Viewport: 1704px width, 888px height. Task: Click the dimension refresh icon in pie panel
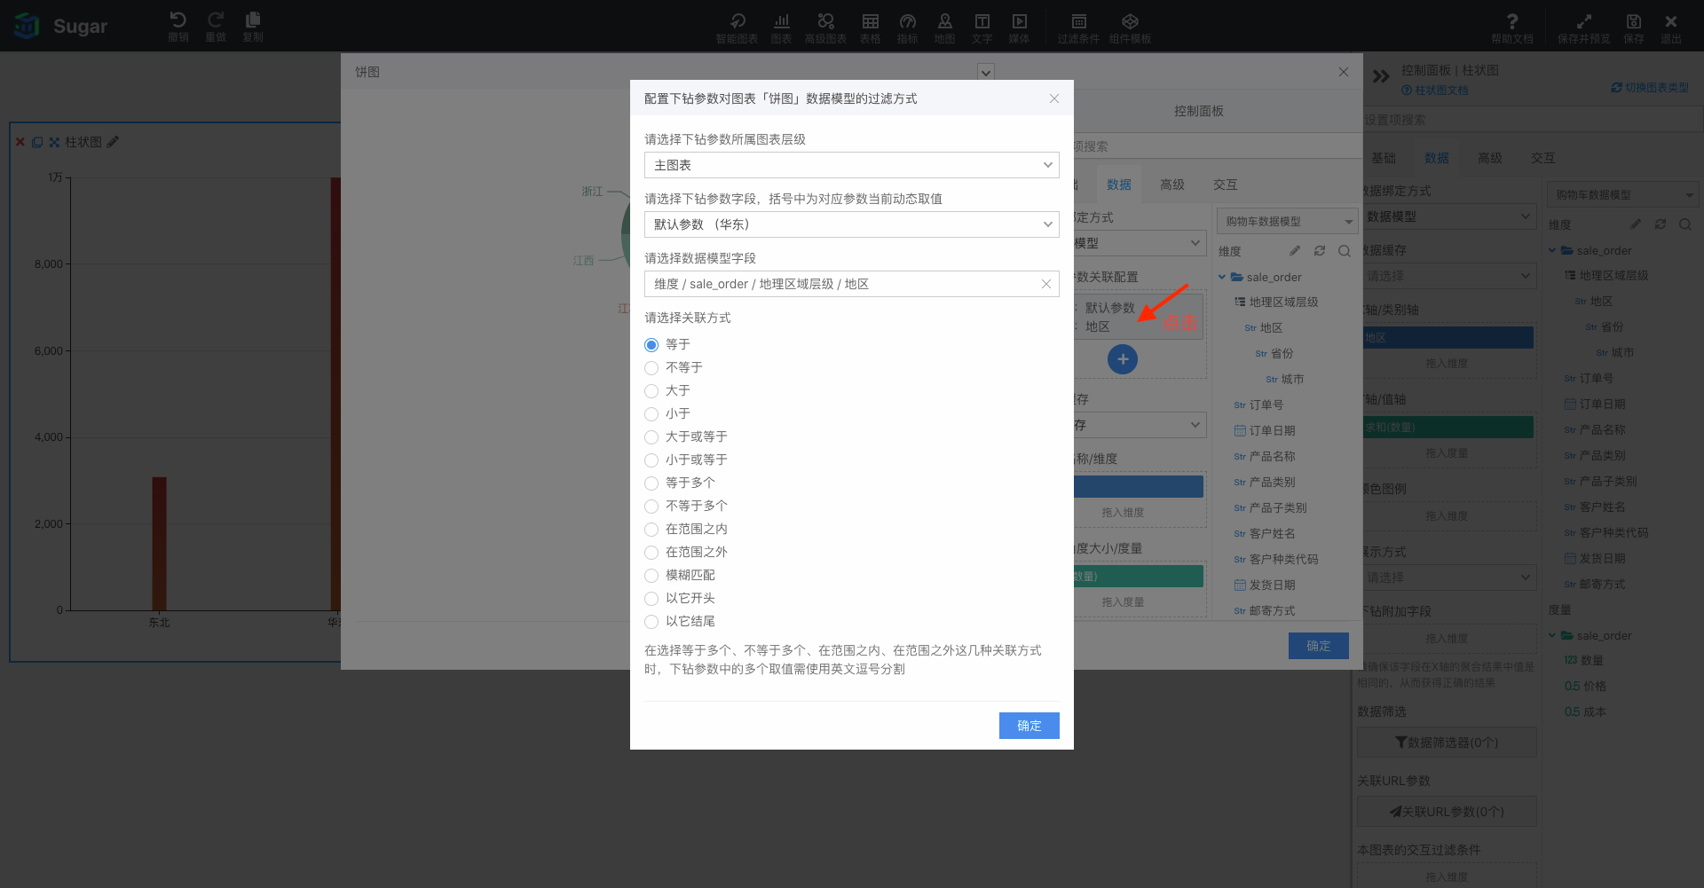coord(1320,251)
